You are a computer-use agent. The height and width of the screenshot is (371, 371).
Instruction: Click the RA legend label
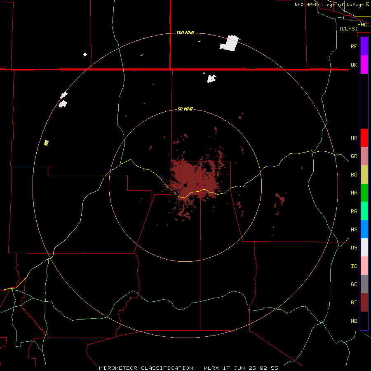pyautogui.click(x=354, y=211)
